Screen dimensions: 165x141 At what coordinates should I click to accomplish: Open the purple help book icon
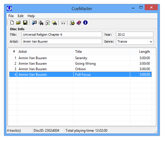click(x=79, y=23)
